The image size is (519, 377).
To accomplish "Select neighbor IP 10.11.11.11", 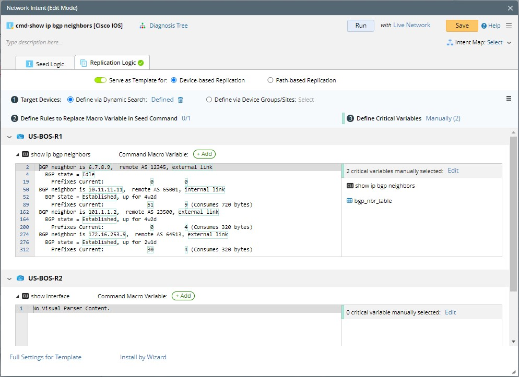I will 105,190.
